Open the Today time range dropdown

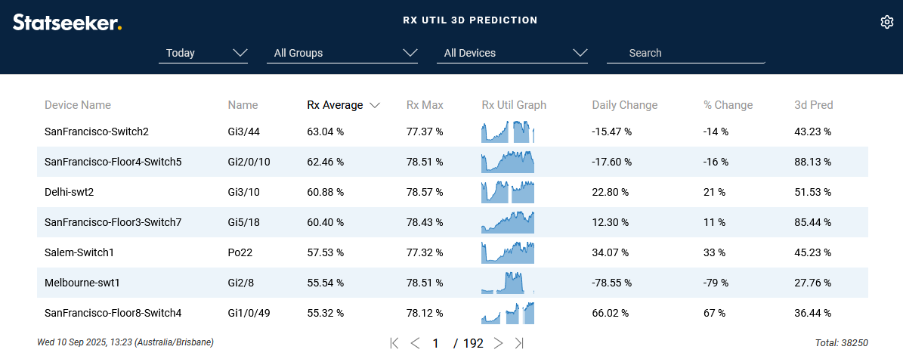(x=203, y=53)
